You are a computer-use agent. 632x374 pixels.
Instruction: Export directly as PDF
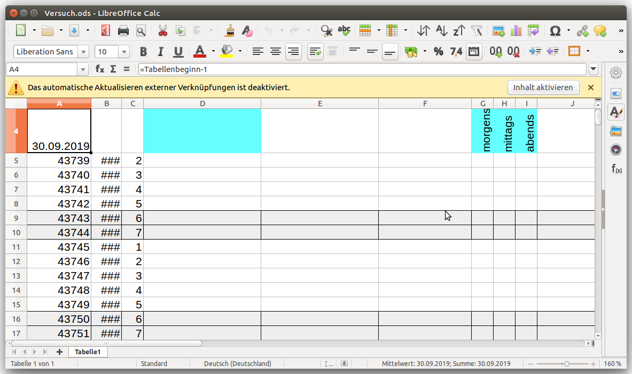[x=106, y=30]
